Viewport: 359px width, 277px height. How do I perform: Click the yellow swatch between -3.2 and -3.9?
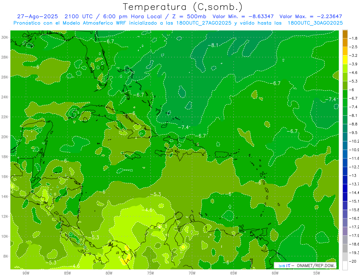click(345, 60)
